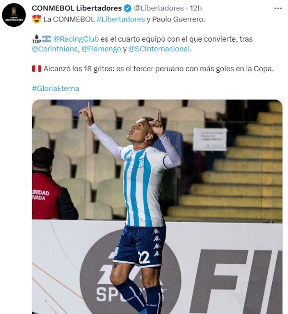Click the CONMEBOL Libertadores account name

(x=77, y=8)
